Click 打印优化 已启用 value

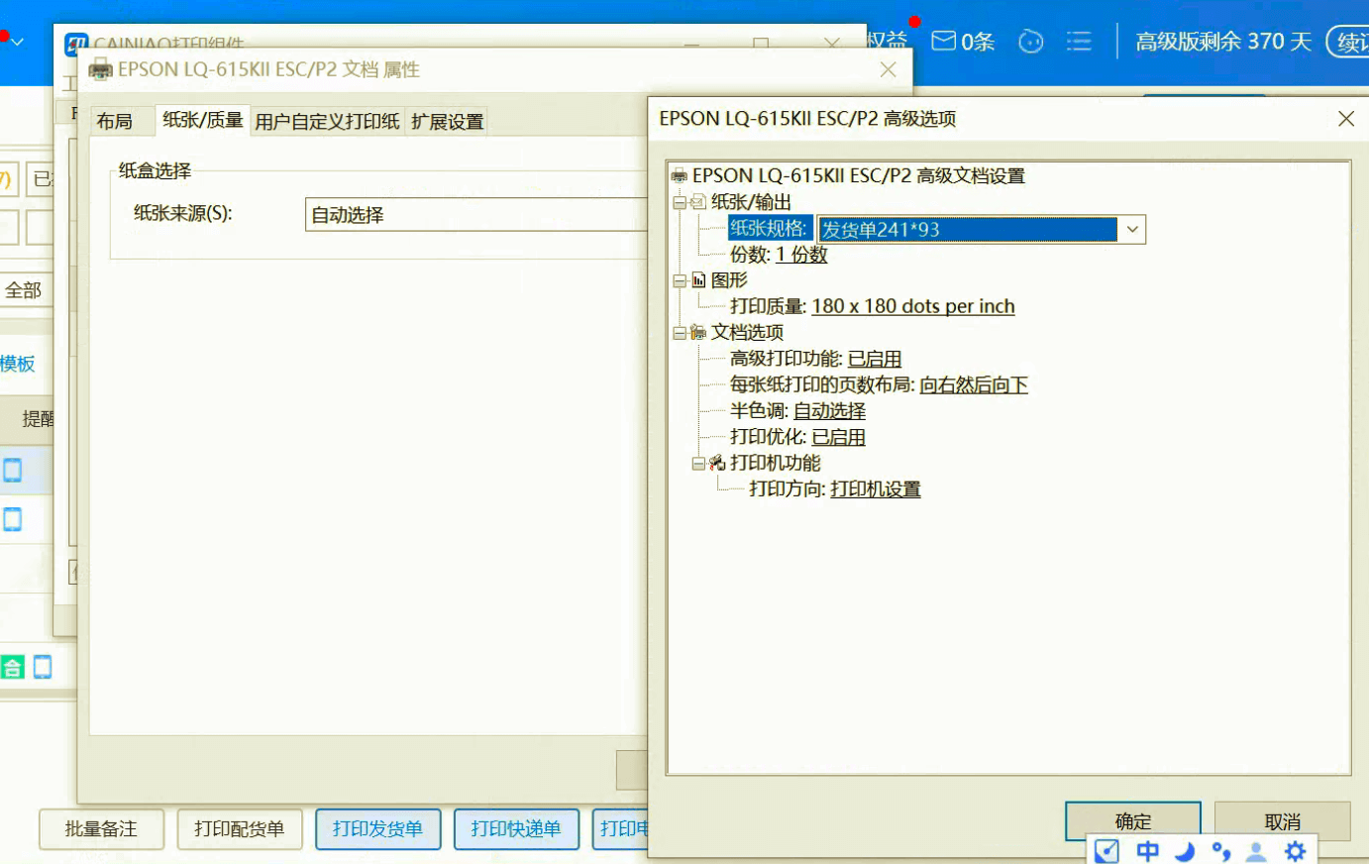(x=839, y=437)
